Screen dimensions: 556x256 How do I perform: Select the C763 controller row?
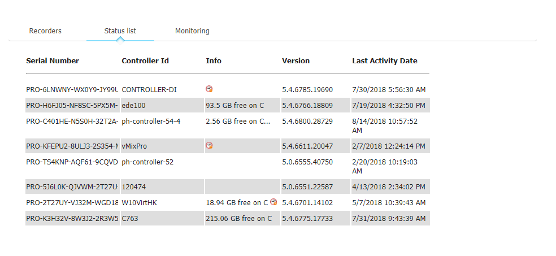[x=228, y=218]
